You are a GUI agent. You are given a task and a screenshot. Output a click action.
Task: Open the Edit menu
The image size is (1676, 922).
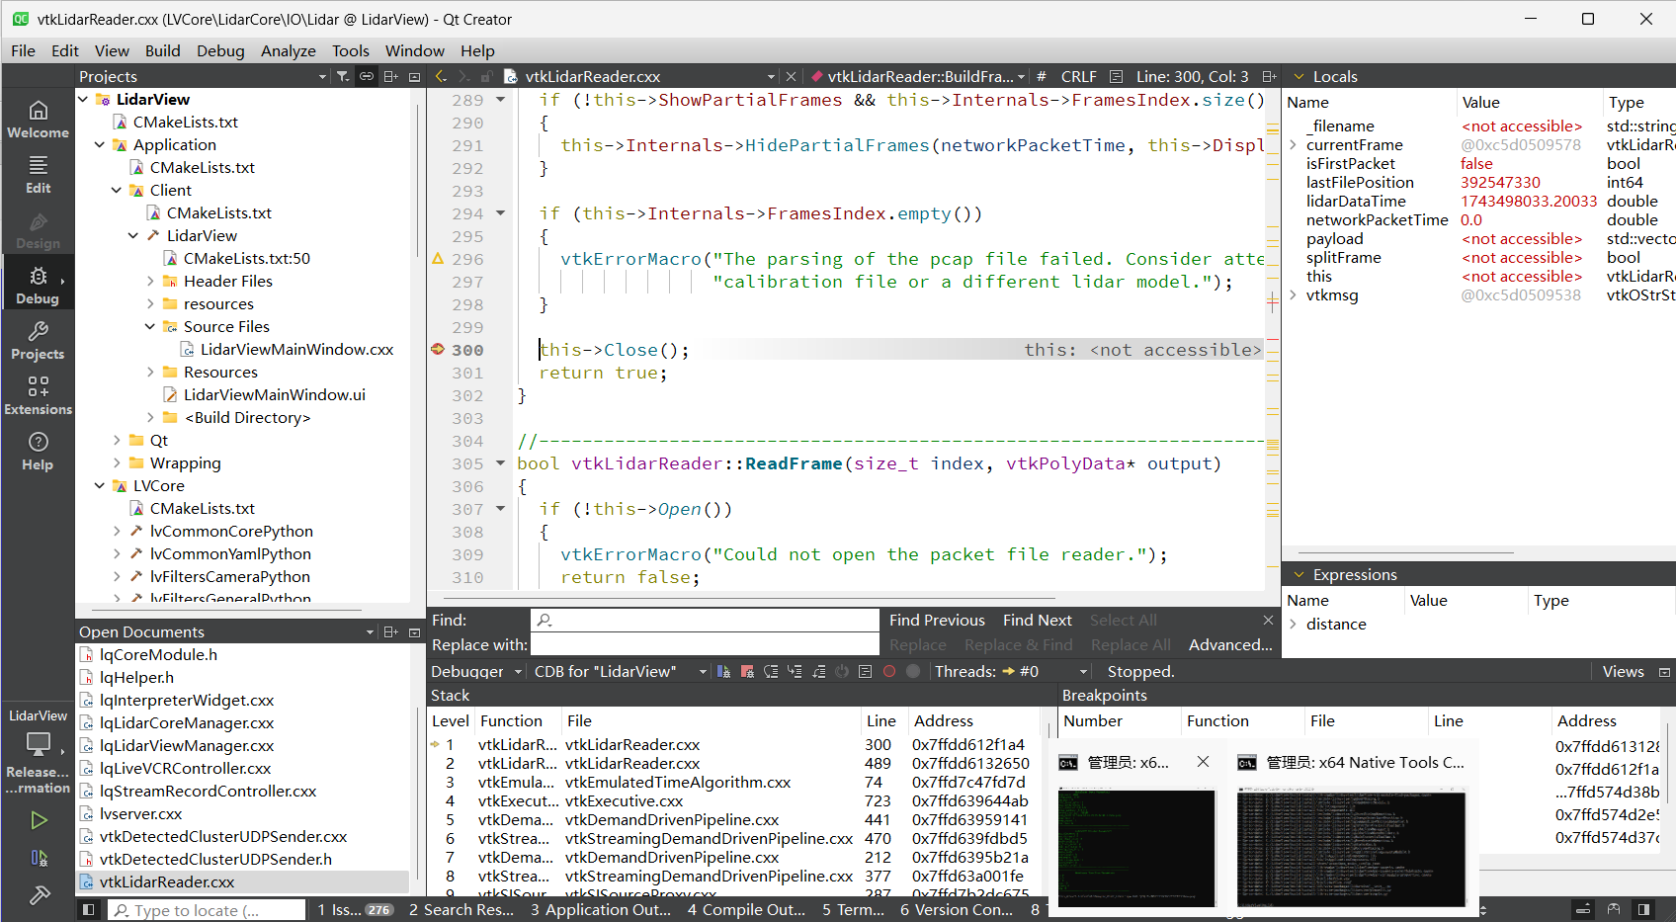65,50
